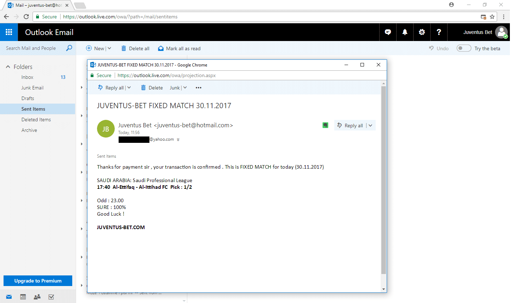
Task: Expand Reply all dropdown in popup toolbar
Action: (129, 88)
